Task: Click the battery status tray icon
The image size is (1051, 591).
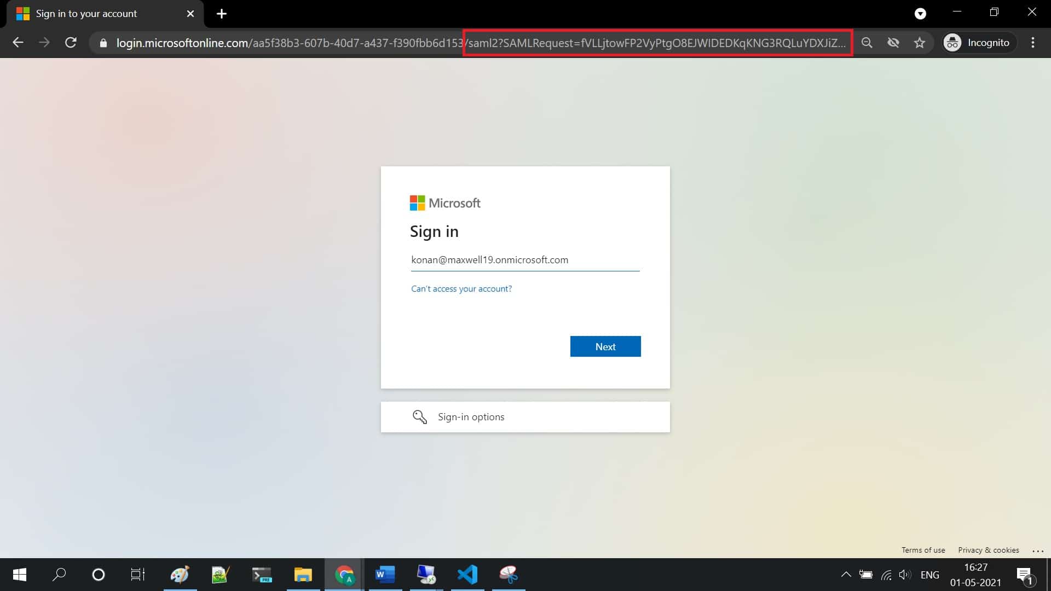Action: [x=866, y=575]
